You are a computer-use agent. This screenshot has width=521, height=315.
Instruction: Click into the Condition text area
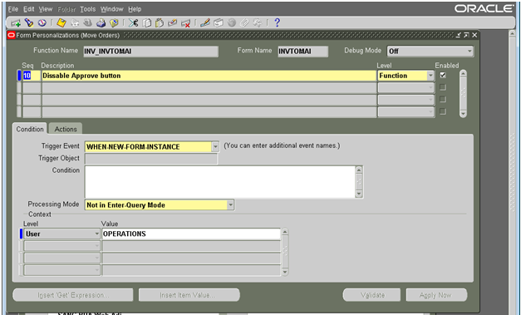tap(220, 182)
